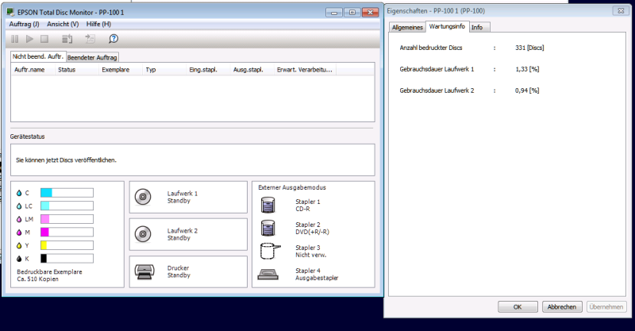Click the Status column header
Viewport: 635px width, 331px height.
77,70
